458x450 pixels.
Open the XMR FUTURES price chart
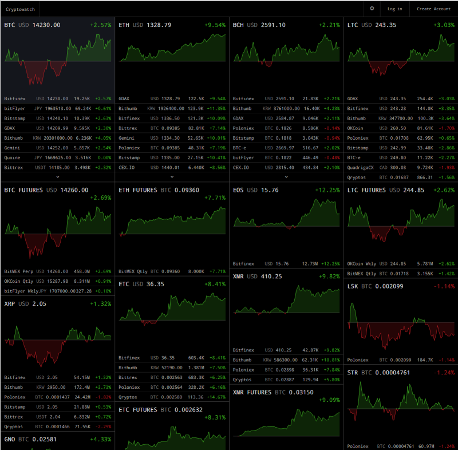pos(286,422)
